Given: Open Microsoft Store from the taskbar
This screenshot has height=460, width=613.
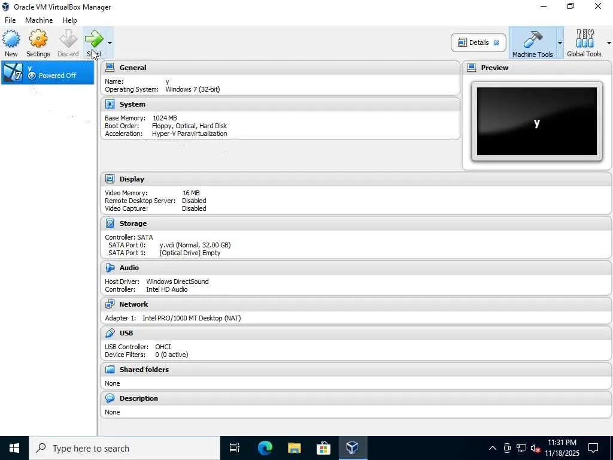Looking at the screenshot, I should pyautogui.click(x=323, y=448).
